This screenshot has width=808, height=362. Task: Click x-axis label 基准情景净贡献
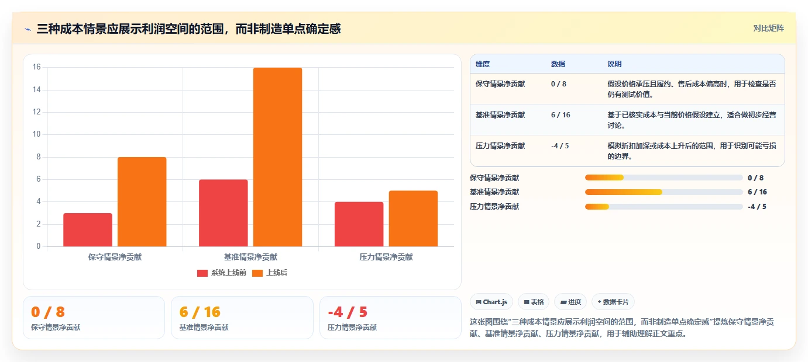(x=250, y=257)
